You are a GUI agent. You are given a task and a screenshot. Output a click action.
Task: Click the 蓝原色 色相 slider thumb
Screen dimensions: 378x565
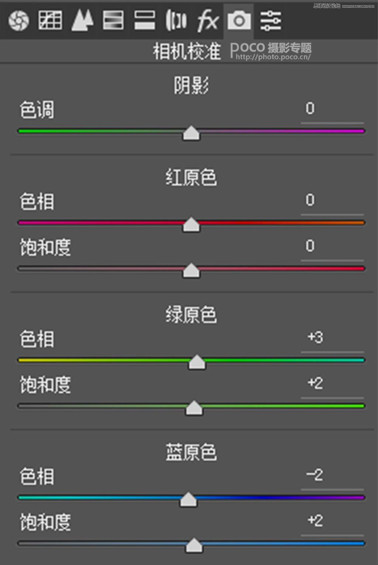point(188,499)
